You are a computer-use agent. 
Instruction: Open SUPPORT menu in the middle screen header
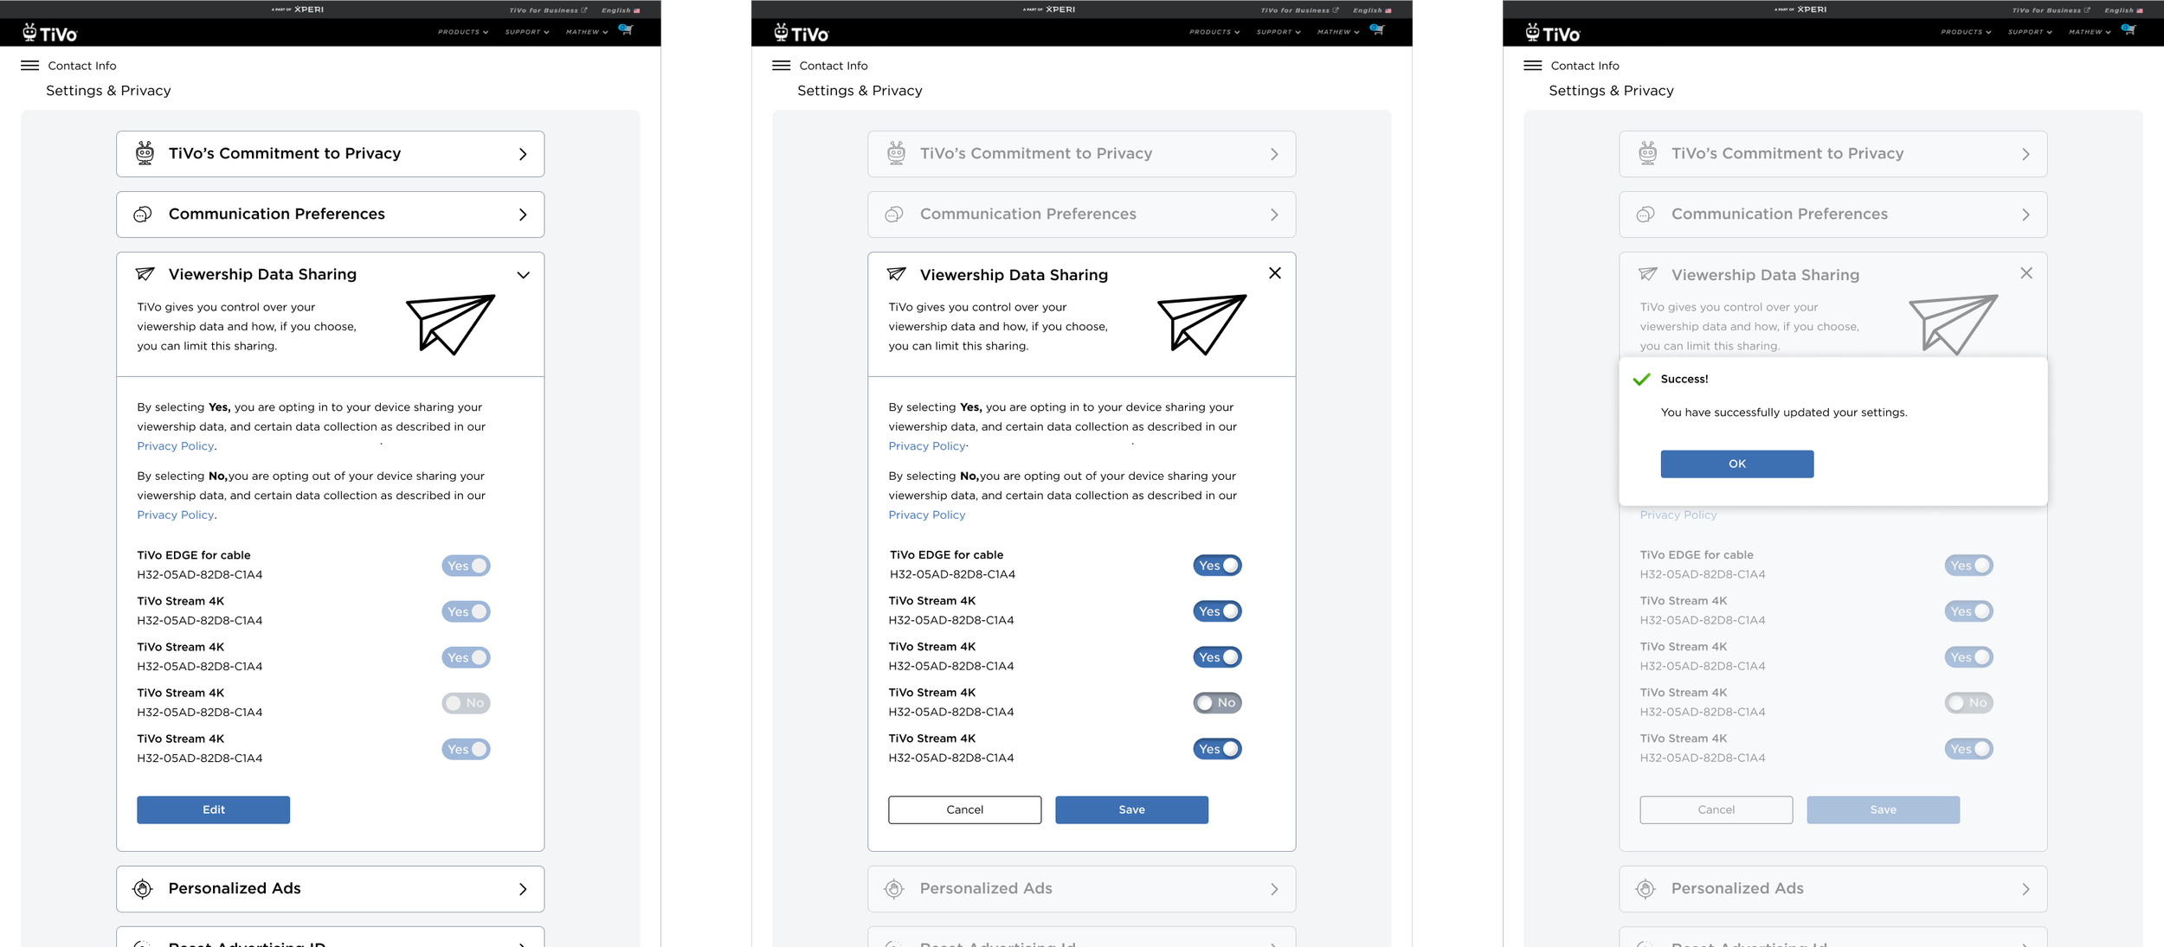click(1278, 32)
